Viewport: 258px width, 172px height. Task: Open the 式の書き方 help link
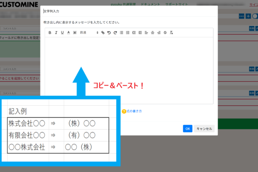pyautogui.click(x=134, y=111)
